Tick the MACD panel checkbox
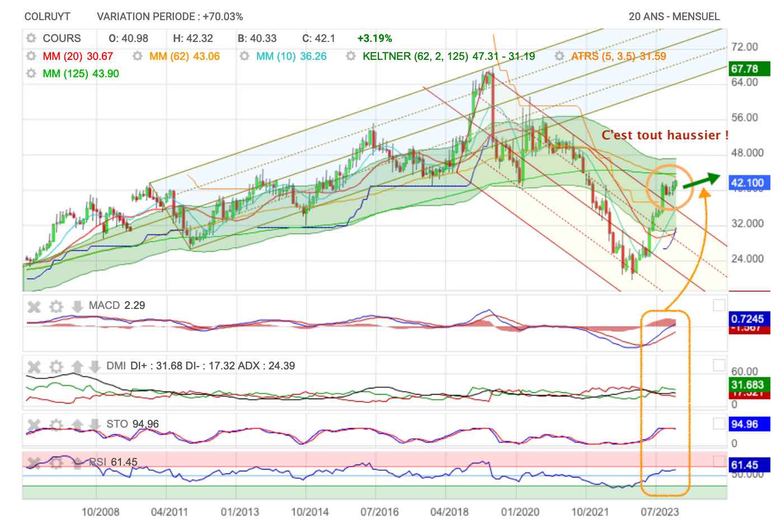The width and height of the screenshot is (776, 525). tap(719, 305)
